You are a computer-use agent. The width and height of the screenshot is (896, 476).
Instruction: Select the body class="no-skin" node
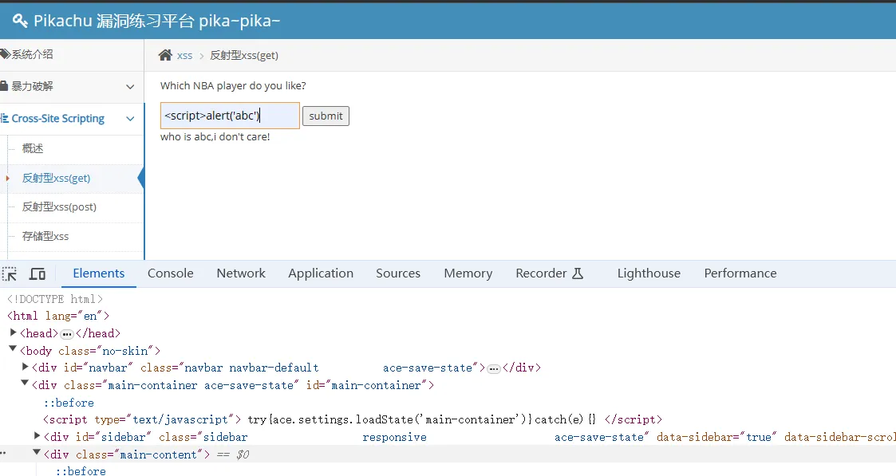coord(90,351)
